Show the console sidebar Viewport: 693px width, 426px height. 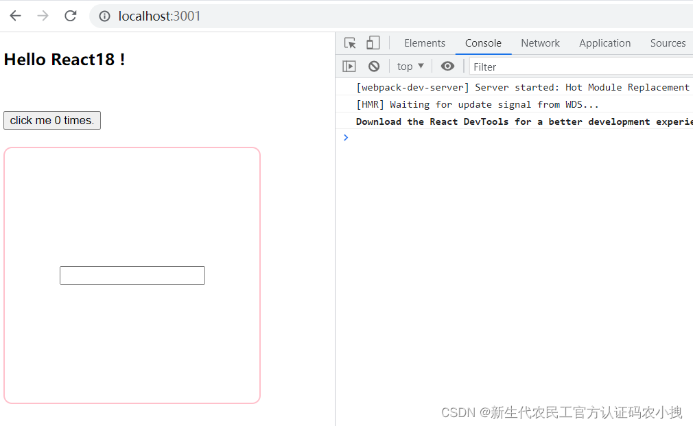pos(349,67)
